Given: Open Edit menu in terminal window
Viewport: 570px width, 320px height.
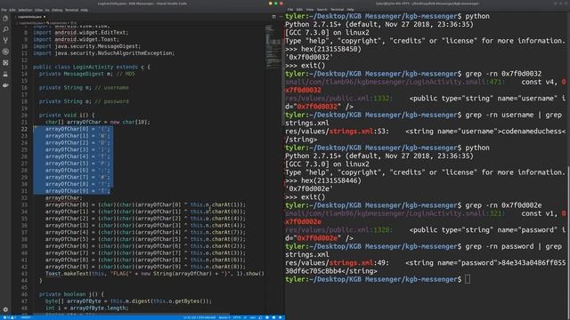Looking at the screenshot, I should pos(299,10).
